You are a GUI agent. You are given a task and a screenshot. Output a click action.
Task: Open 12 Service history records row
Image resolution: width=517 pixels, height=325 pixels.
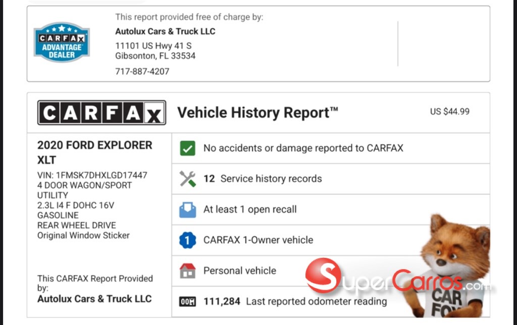tap(263, 179)
